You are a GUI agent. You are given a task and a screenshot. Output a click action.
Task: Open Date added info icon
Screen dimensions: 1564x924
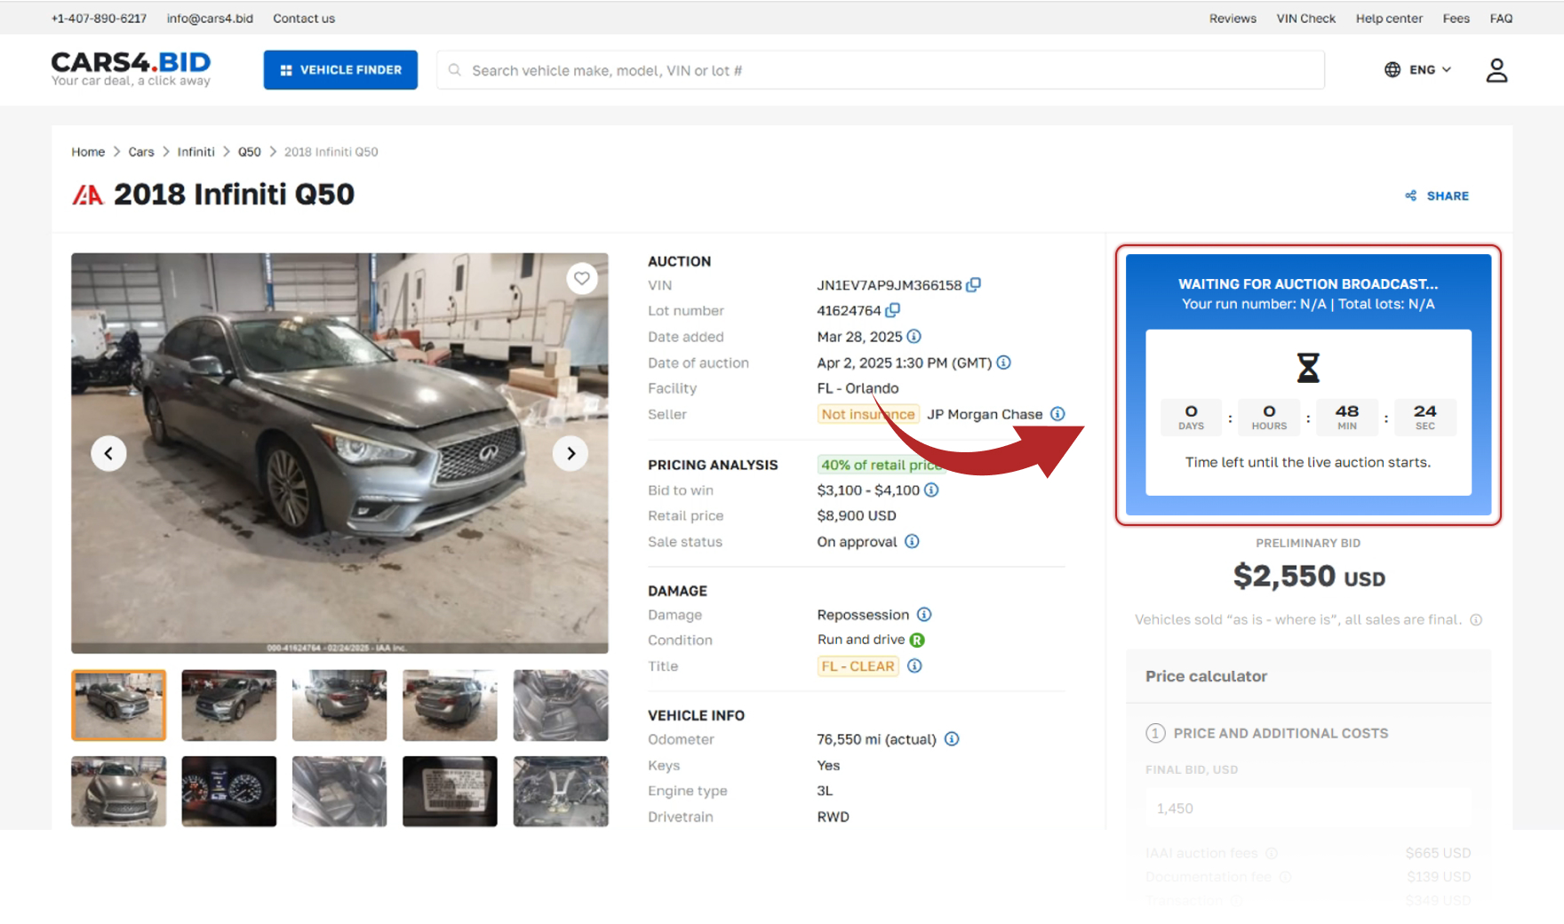pos(914,337)
